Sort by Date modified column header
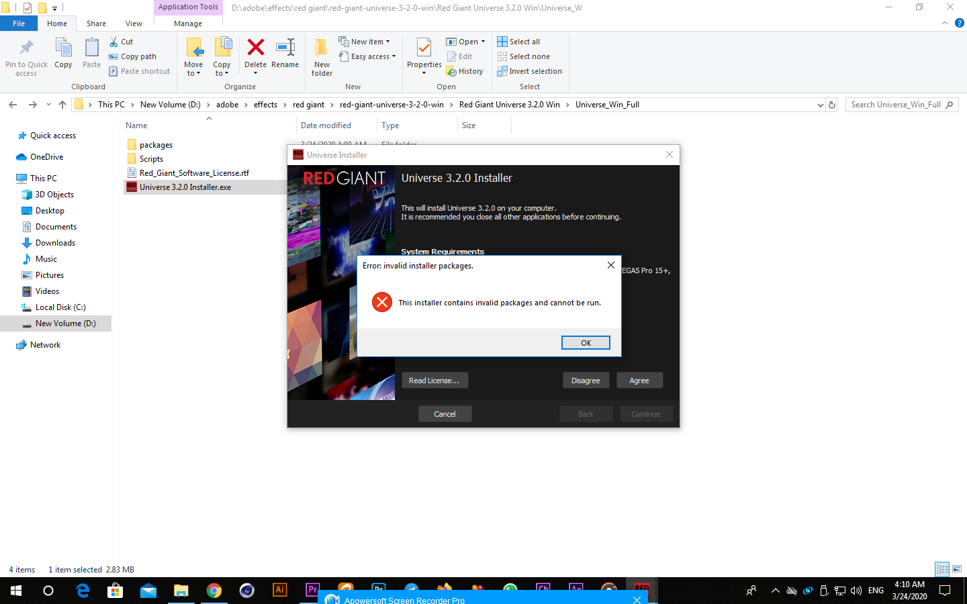The image size is (967, 604). coord(326,125)
